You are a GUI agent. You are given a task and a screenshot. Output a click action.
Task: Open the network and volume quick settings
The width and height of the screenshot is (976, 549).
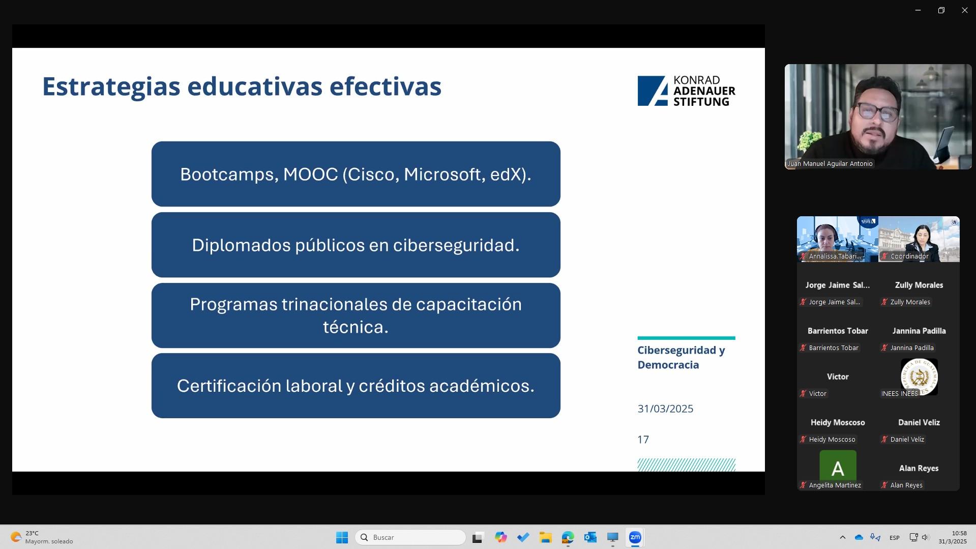pyautogui.click(x=919, y=537)
